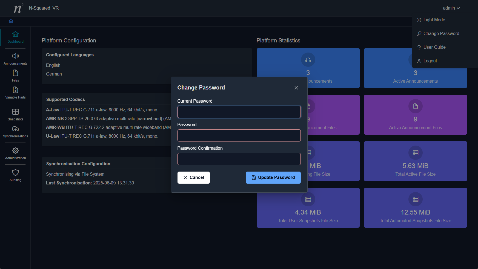Open the Files section icon
The height and width of the screenshot is (269, 478).
click(15, 73)
